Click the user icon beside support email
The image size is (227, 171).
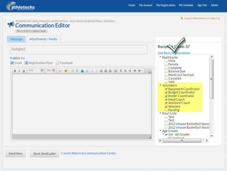182,18
